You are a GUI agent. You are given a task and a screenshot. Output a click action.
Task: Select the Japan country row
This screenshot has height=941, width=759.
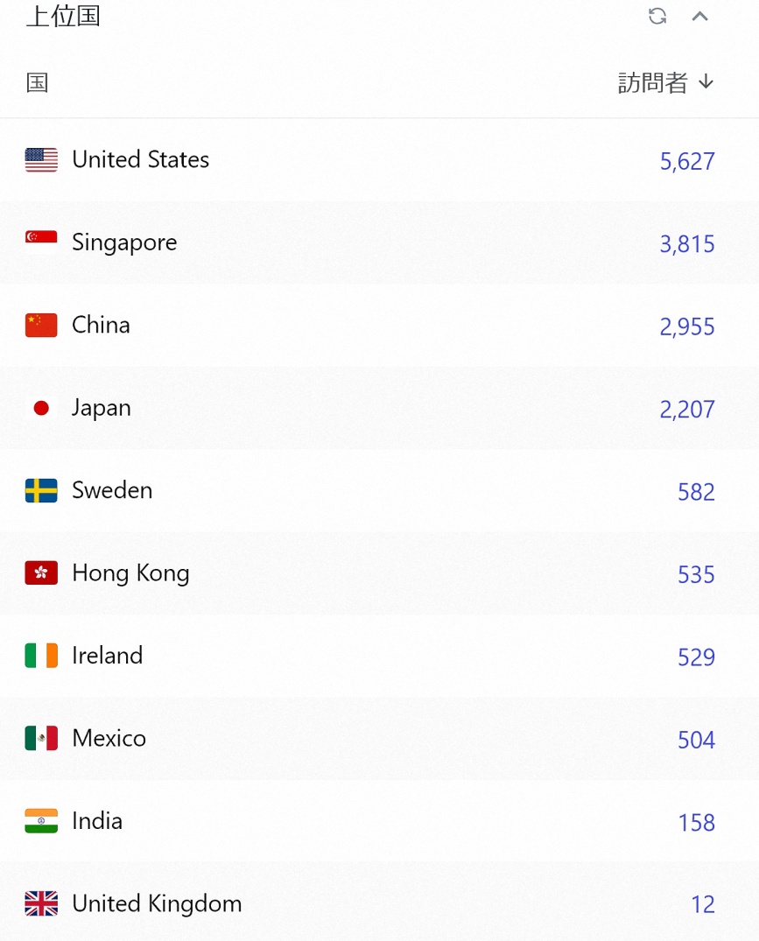[379, 408]
